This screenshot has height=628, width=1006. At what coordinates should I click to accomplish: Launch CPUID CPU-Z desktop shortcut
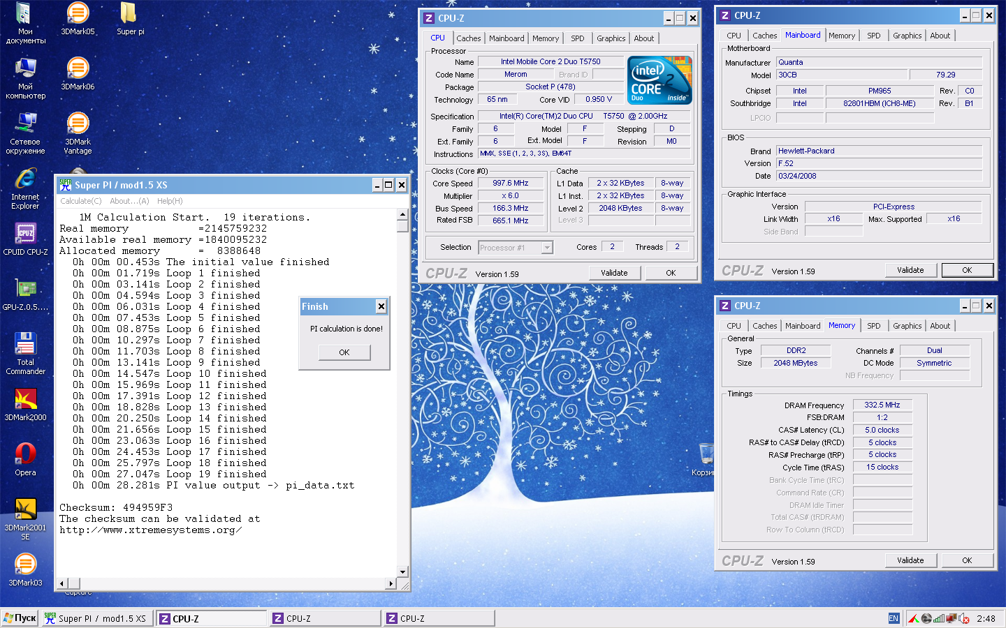pyautogui.click(x=25, y=239)
